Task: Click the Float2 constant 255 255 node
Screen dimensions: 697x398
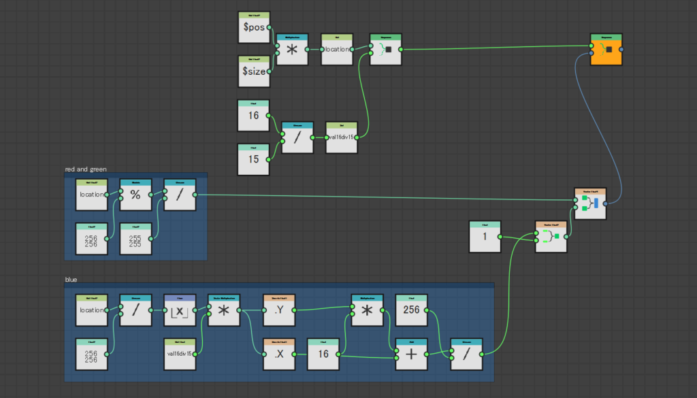Action: (135, 239)
